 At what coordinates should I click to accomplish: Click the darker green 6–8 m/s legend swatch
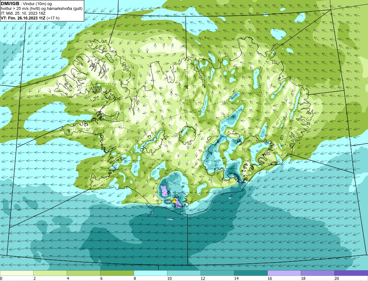117,273
